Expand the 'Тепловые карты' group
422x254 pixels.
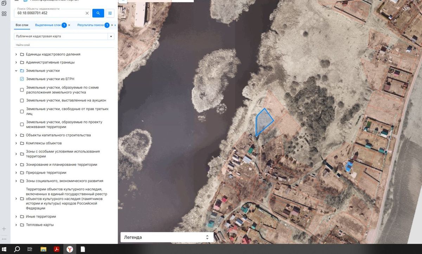pyautogui.click(x=16, y=225)
